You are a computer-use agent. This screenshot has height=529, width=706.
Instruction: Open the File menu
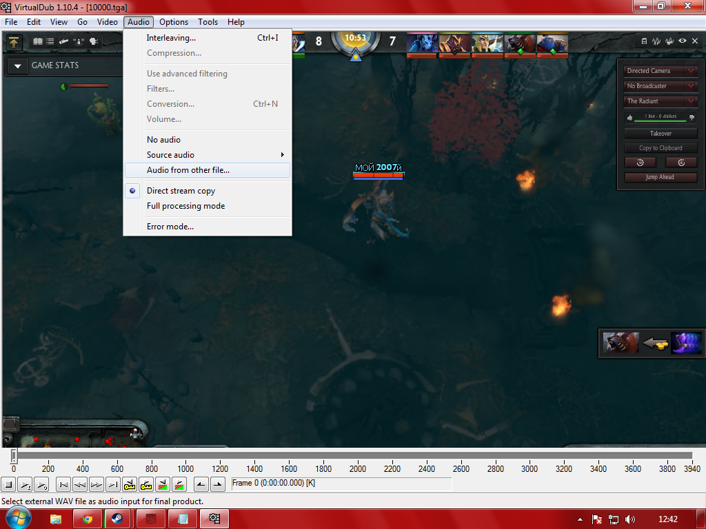11,22
